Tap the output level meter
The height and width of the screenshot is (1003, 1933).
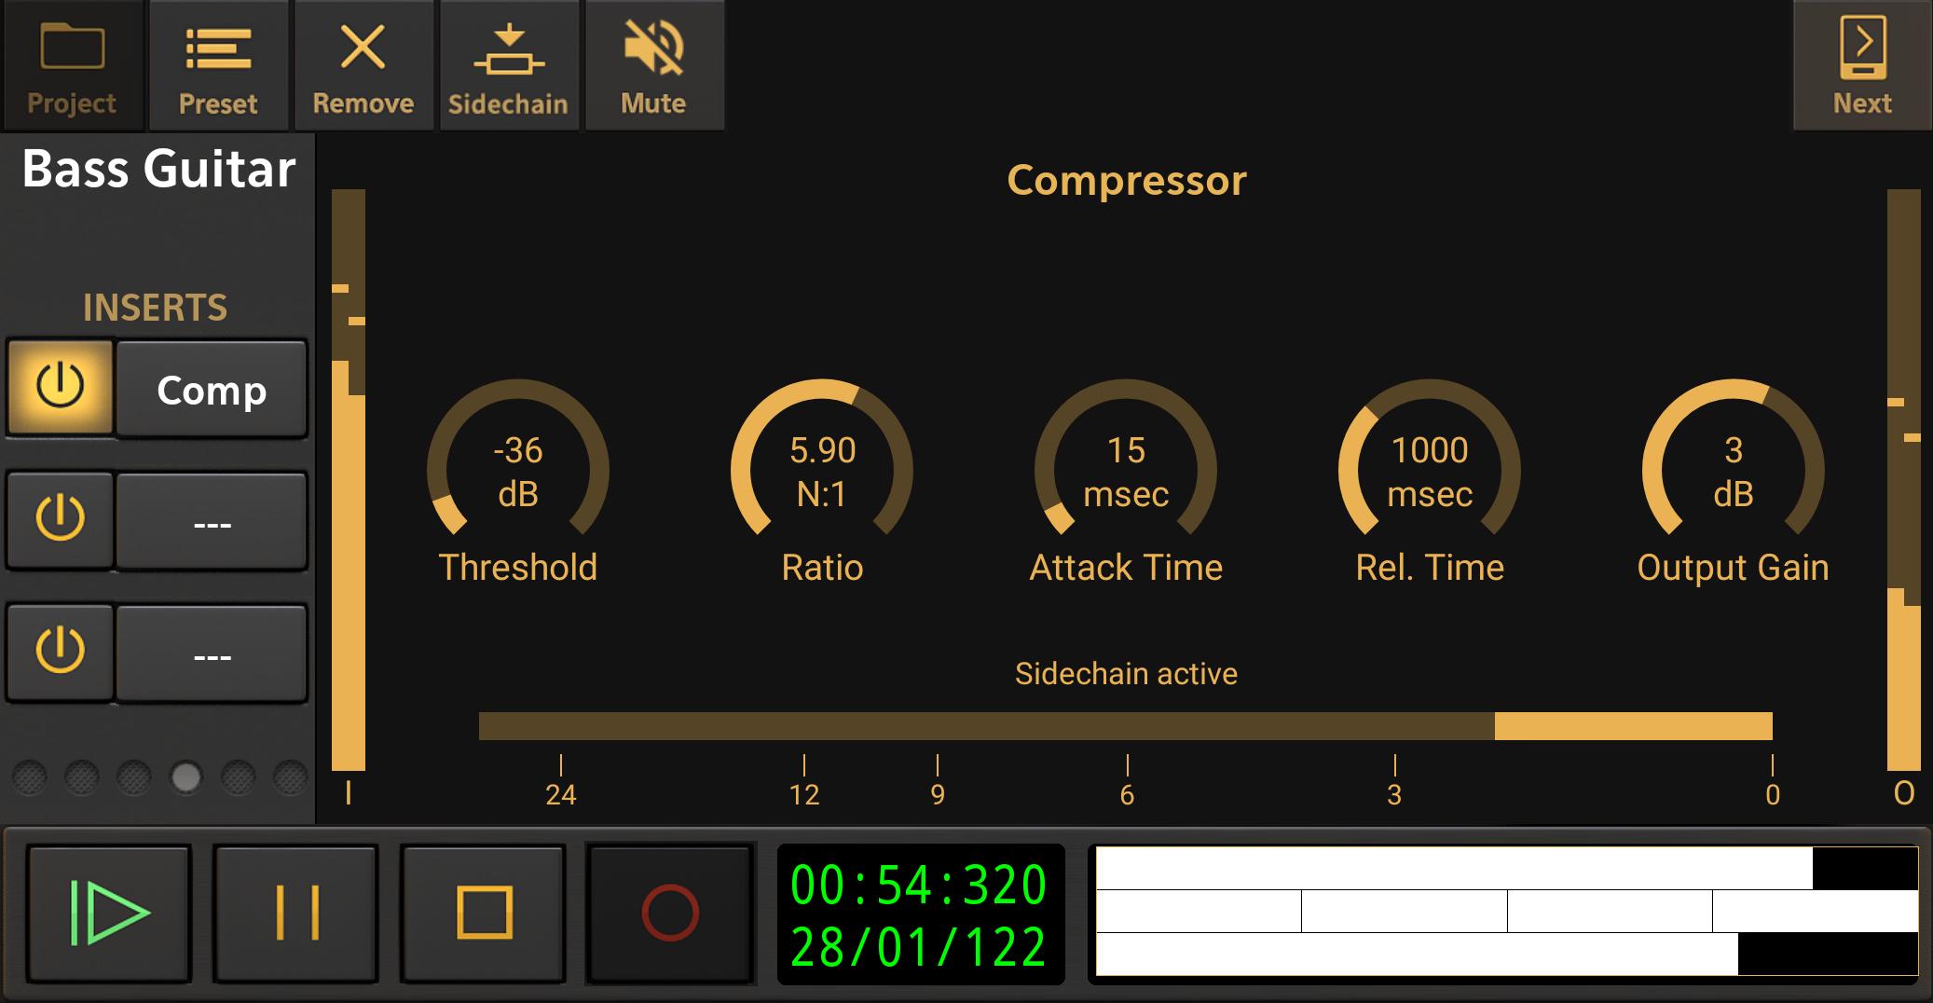1904,480
